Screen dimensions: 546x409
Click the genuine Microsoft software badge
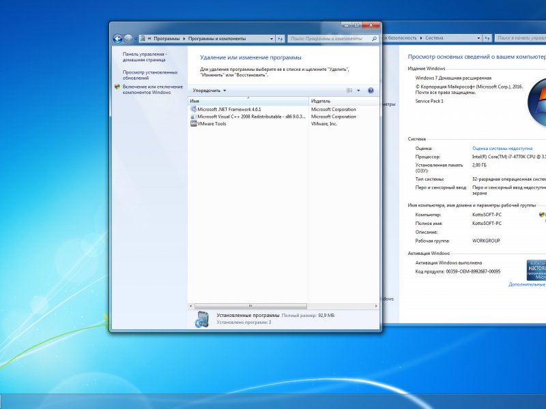(536, 270)
